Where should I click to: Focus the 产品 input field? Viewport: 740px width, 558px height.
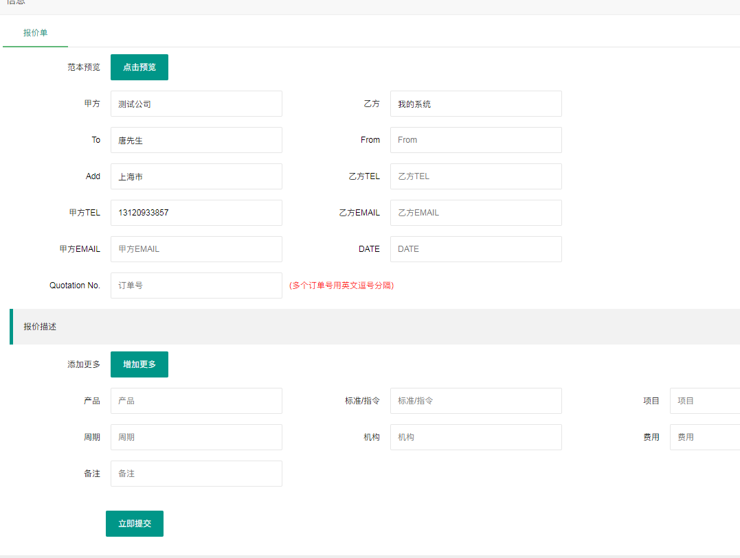pyautogui.click(x=196, y=401)
